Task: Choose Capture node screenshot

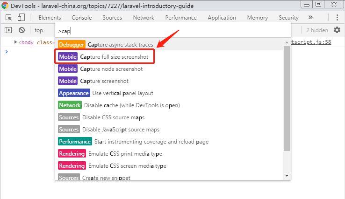Action: 169,69
